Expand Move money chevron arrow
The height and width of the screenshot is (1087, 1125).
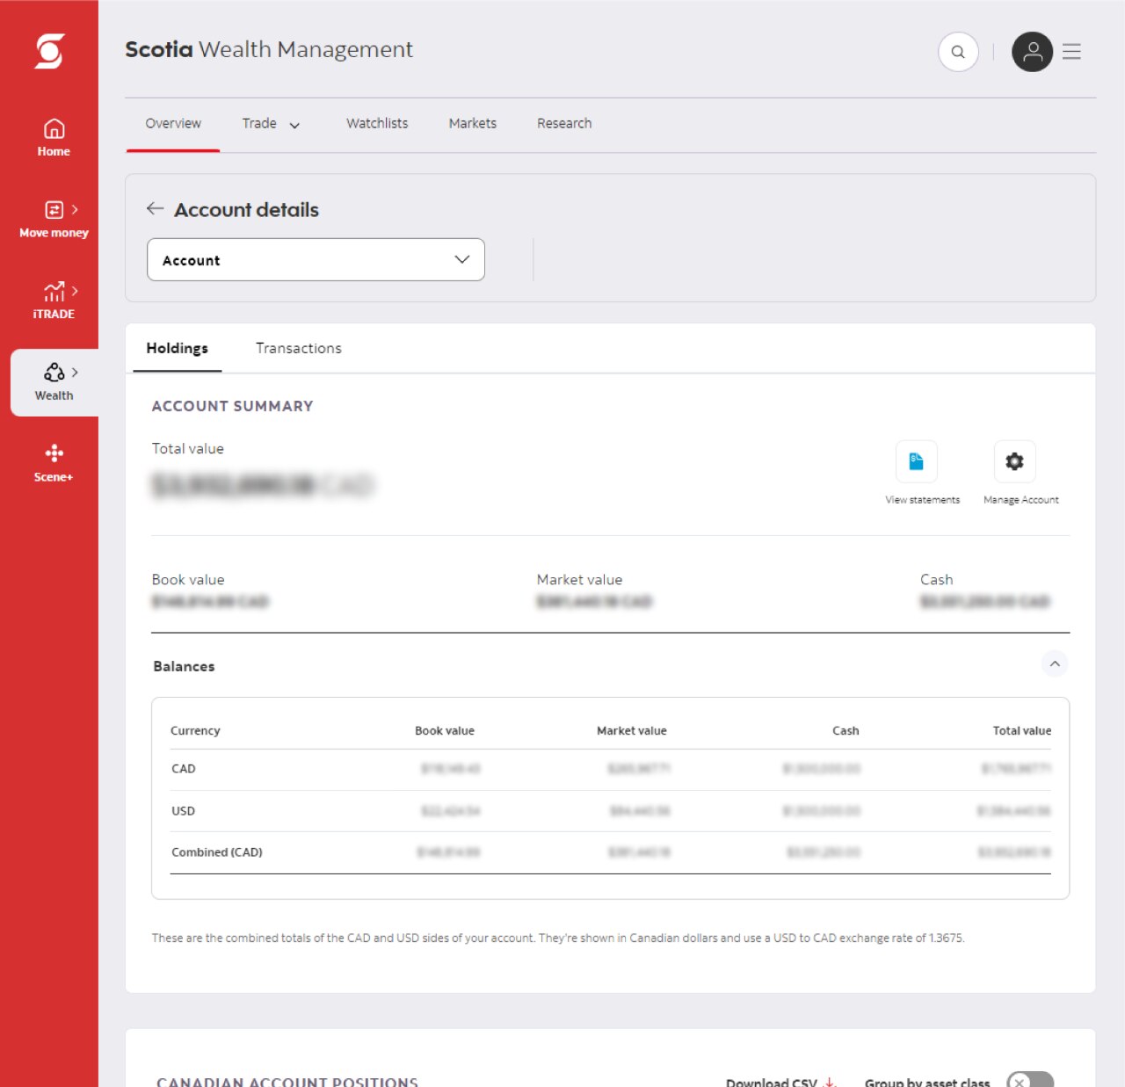point(75,209)
